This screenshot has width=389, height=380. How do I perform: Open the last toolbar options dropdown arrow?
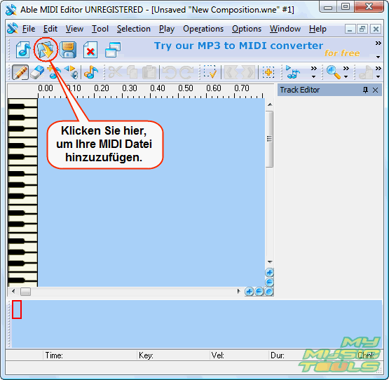(x=378, y=76)
